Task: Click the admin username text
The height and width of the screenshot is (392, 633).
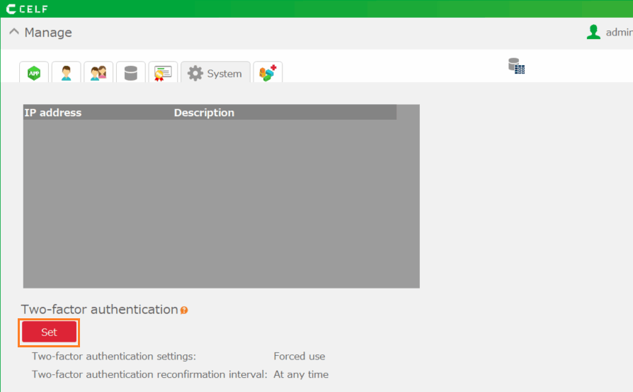Action: pos(618,32)
